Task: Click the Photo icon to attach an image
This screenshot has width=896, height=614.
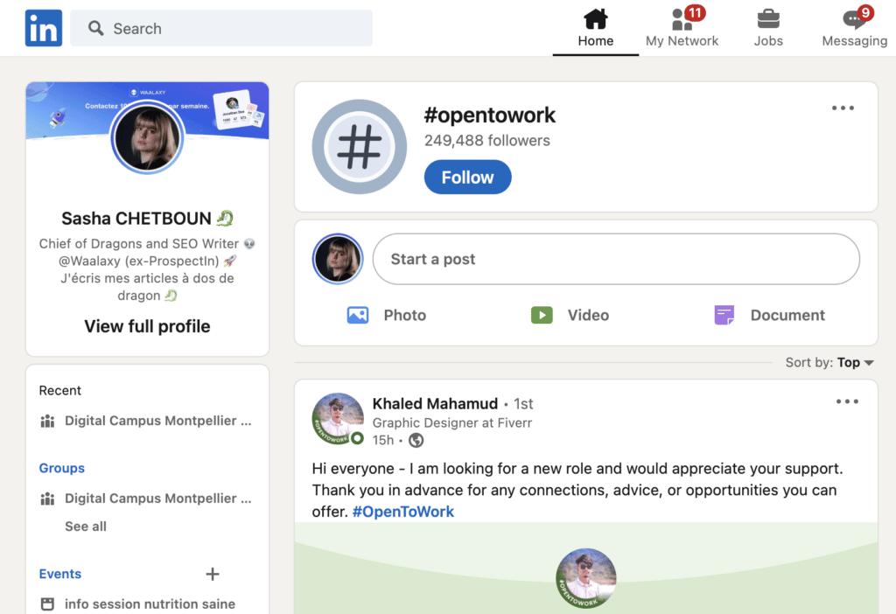Action: [x=358, y=314]
